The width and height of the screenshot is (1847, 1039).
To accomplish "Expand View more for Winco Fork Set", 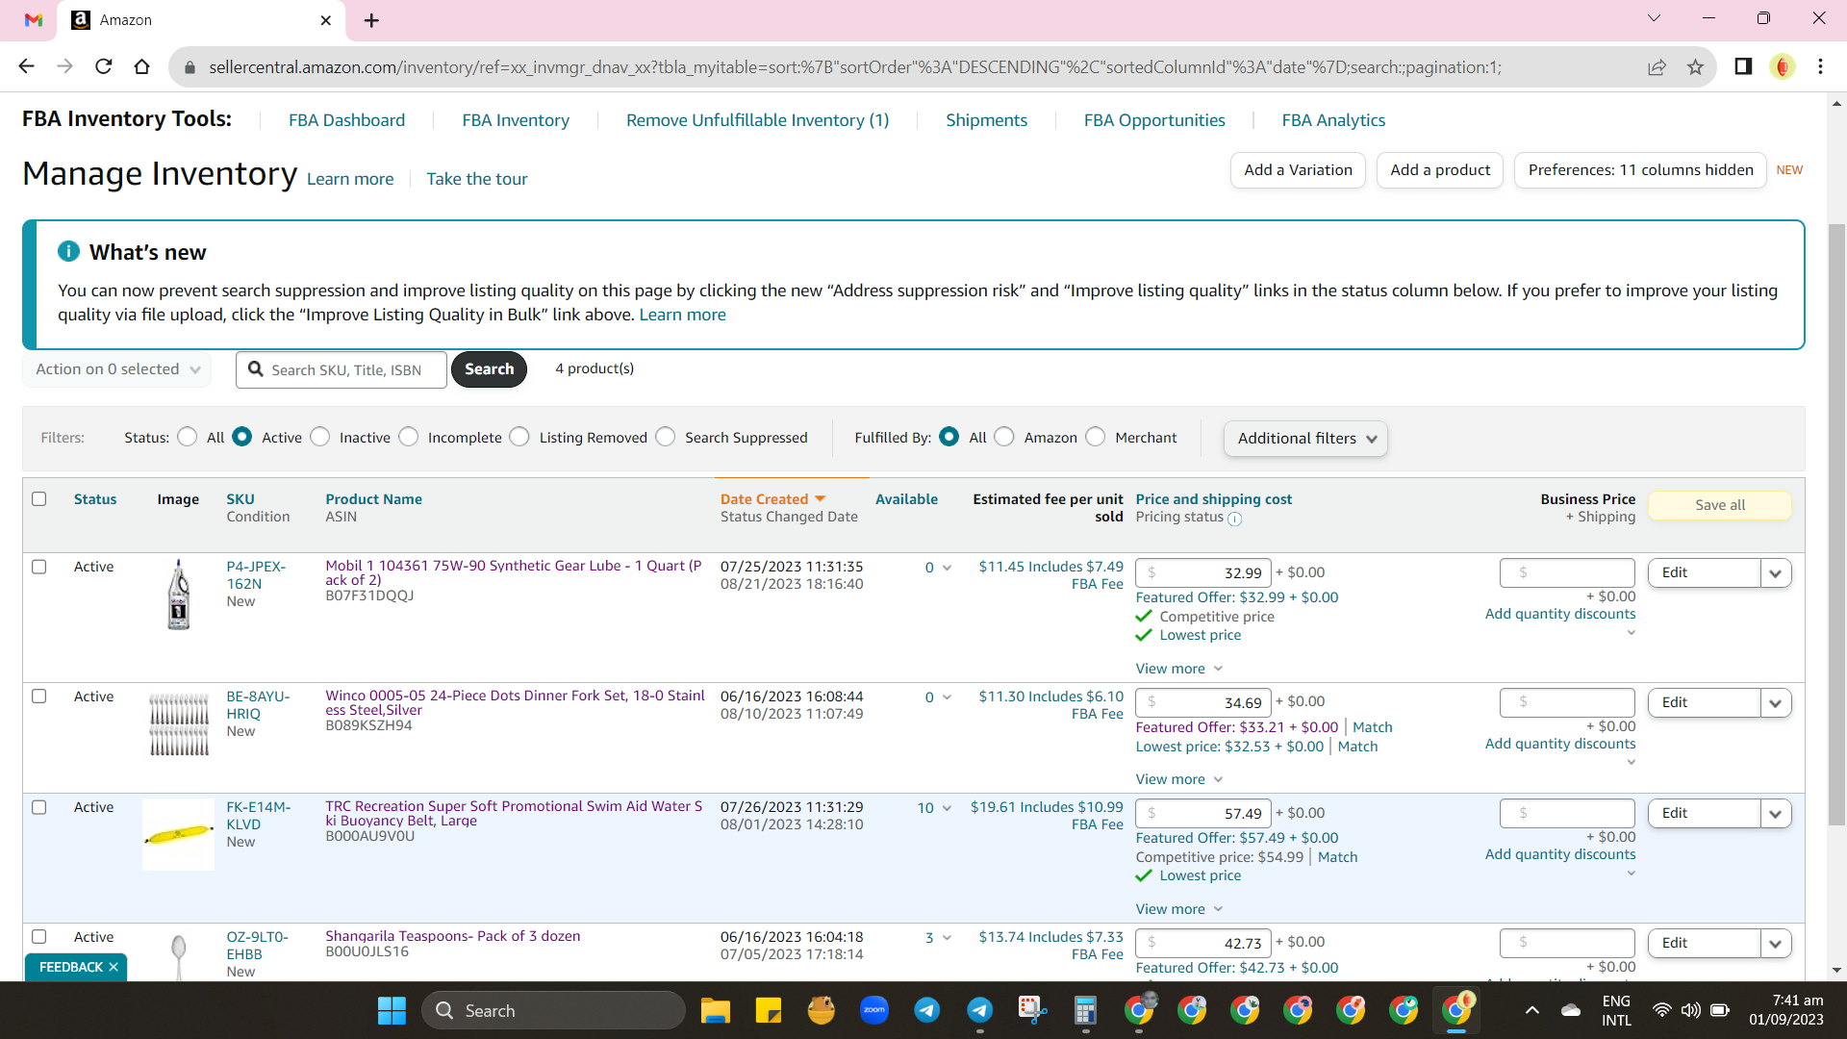I will click(x=1179, y=779).
